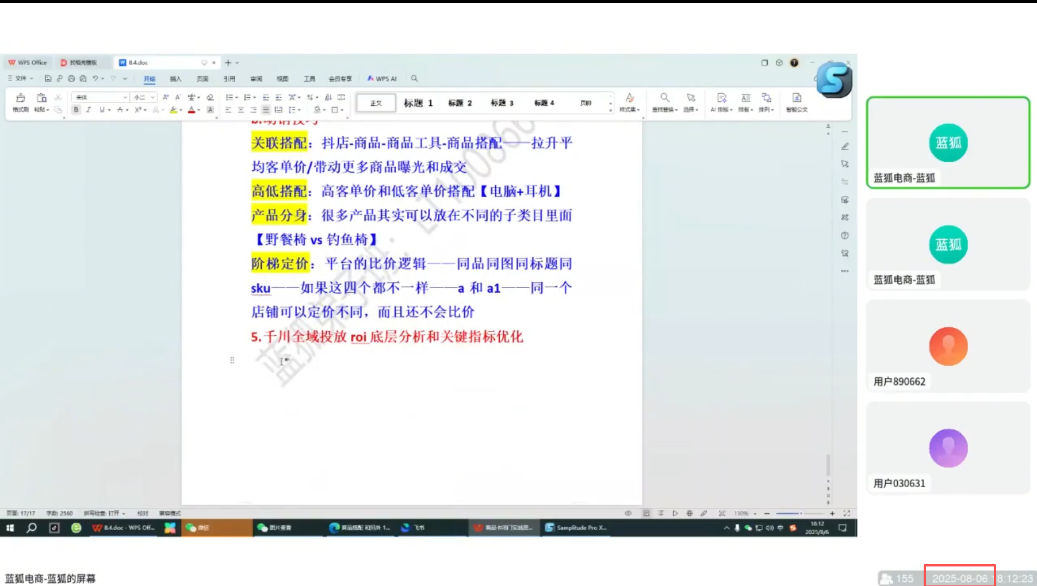Viewport: 1037px width, 586px height.
Task: Toggle bold formatting button
Action: pyautogui.click(x=76, y=110)
